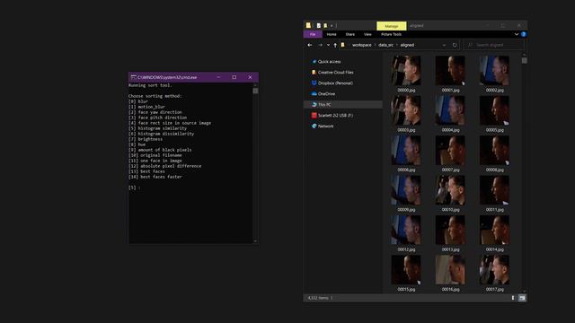Click the Forward arrow in File Explorer
575x323 pixels.
(320, 45)
